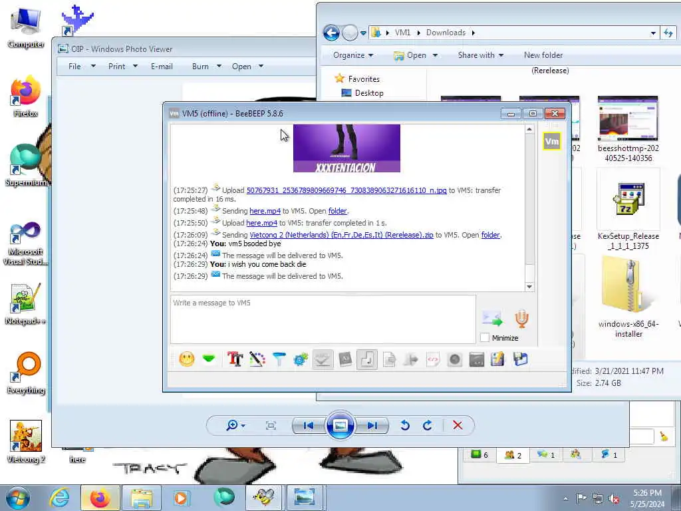Switch to BeeBEEP green tab showing 6

(479, 455)
